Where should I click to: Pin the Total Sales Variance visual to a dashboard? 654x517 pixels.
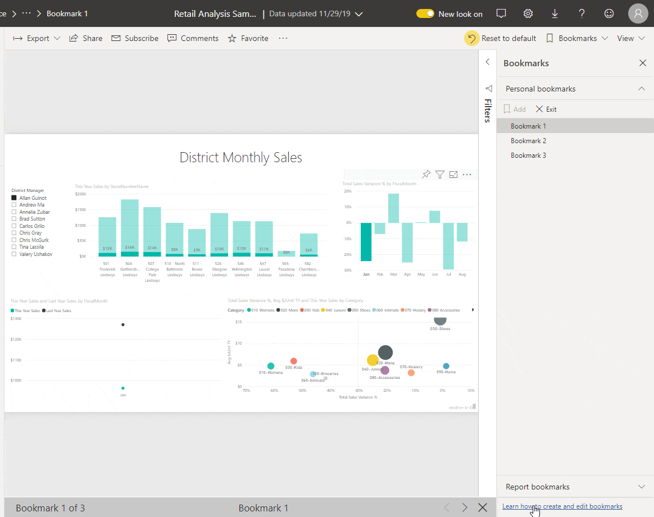tap(426, 175)
